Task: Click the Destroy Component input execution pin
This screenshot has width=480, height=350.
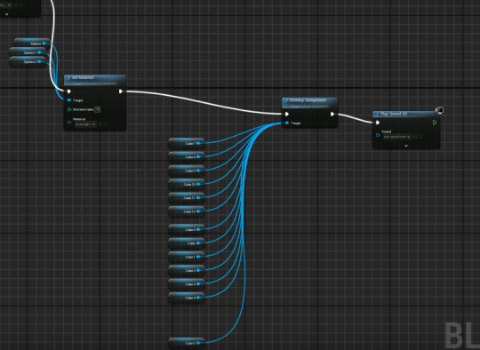Action: (x=287, y=114)
